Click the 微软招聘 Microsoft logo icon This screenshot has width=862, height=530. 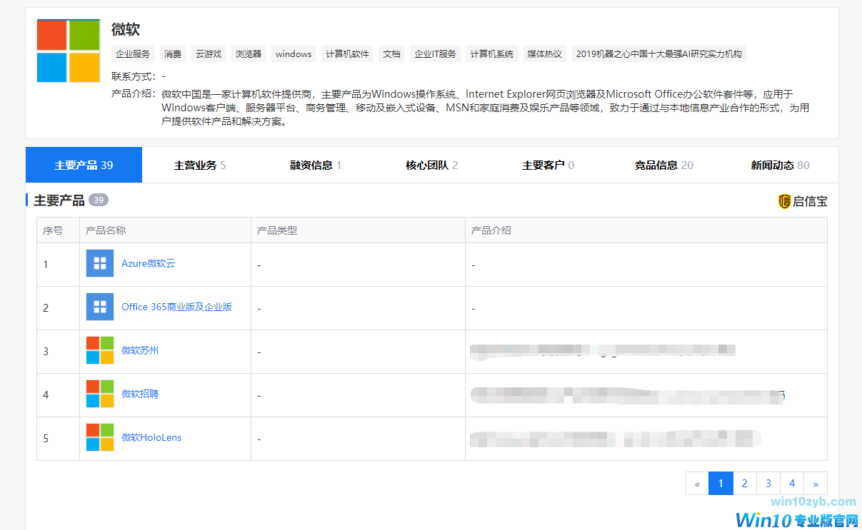100,394
